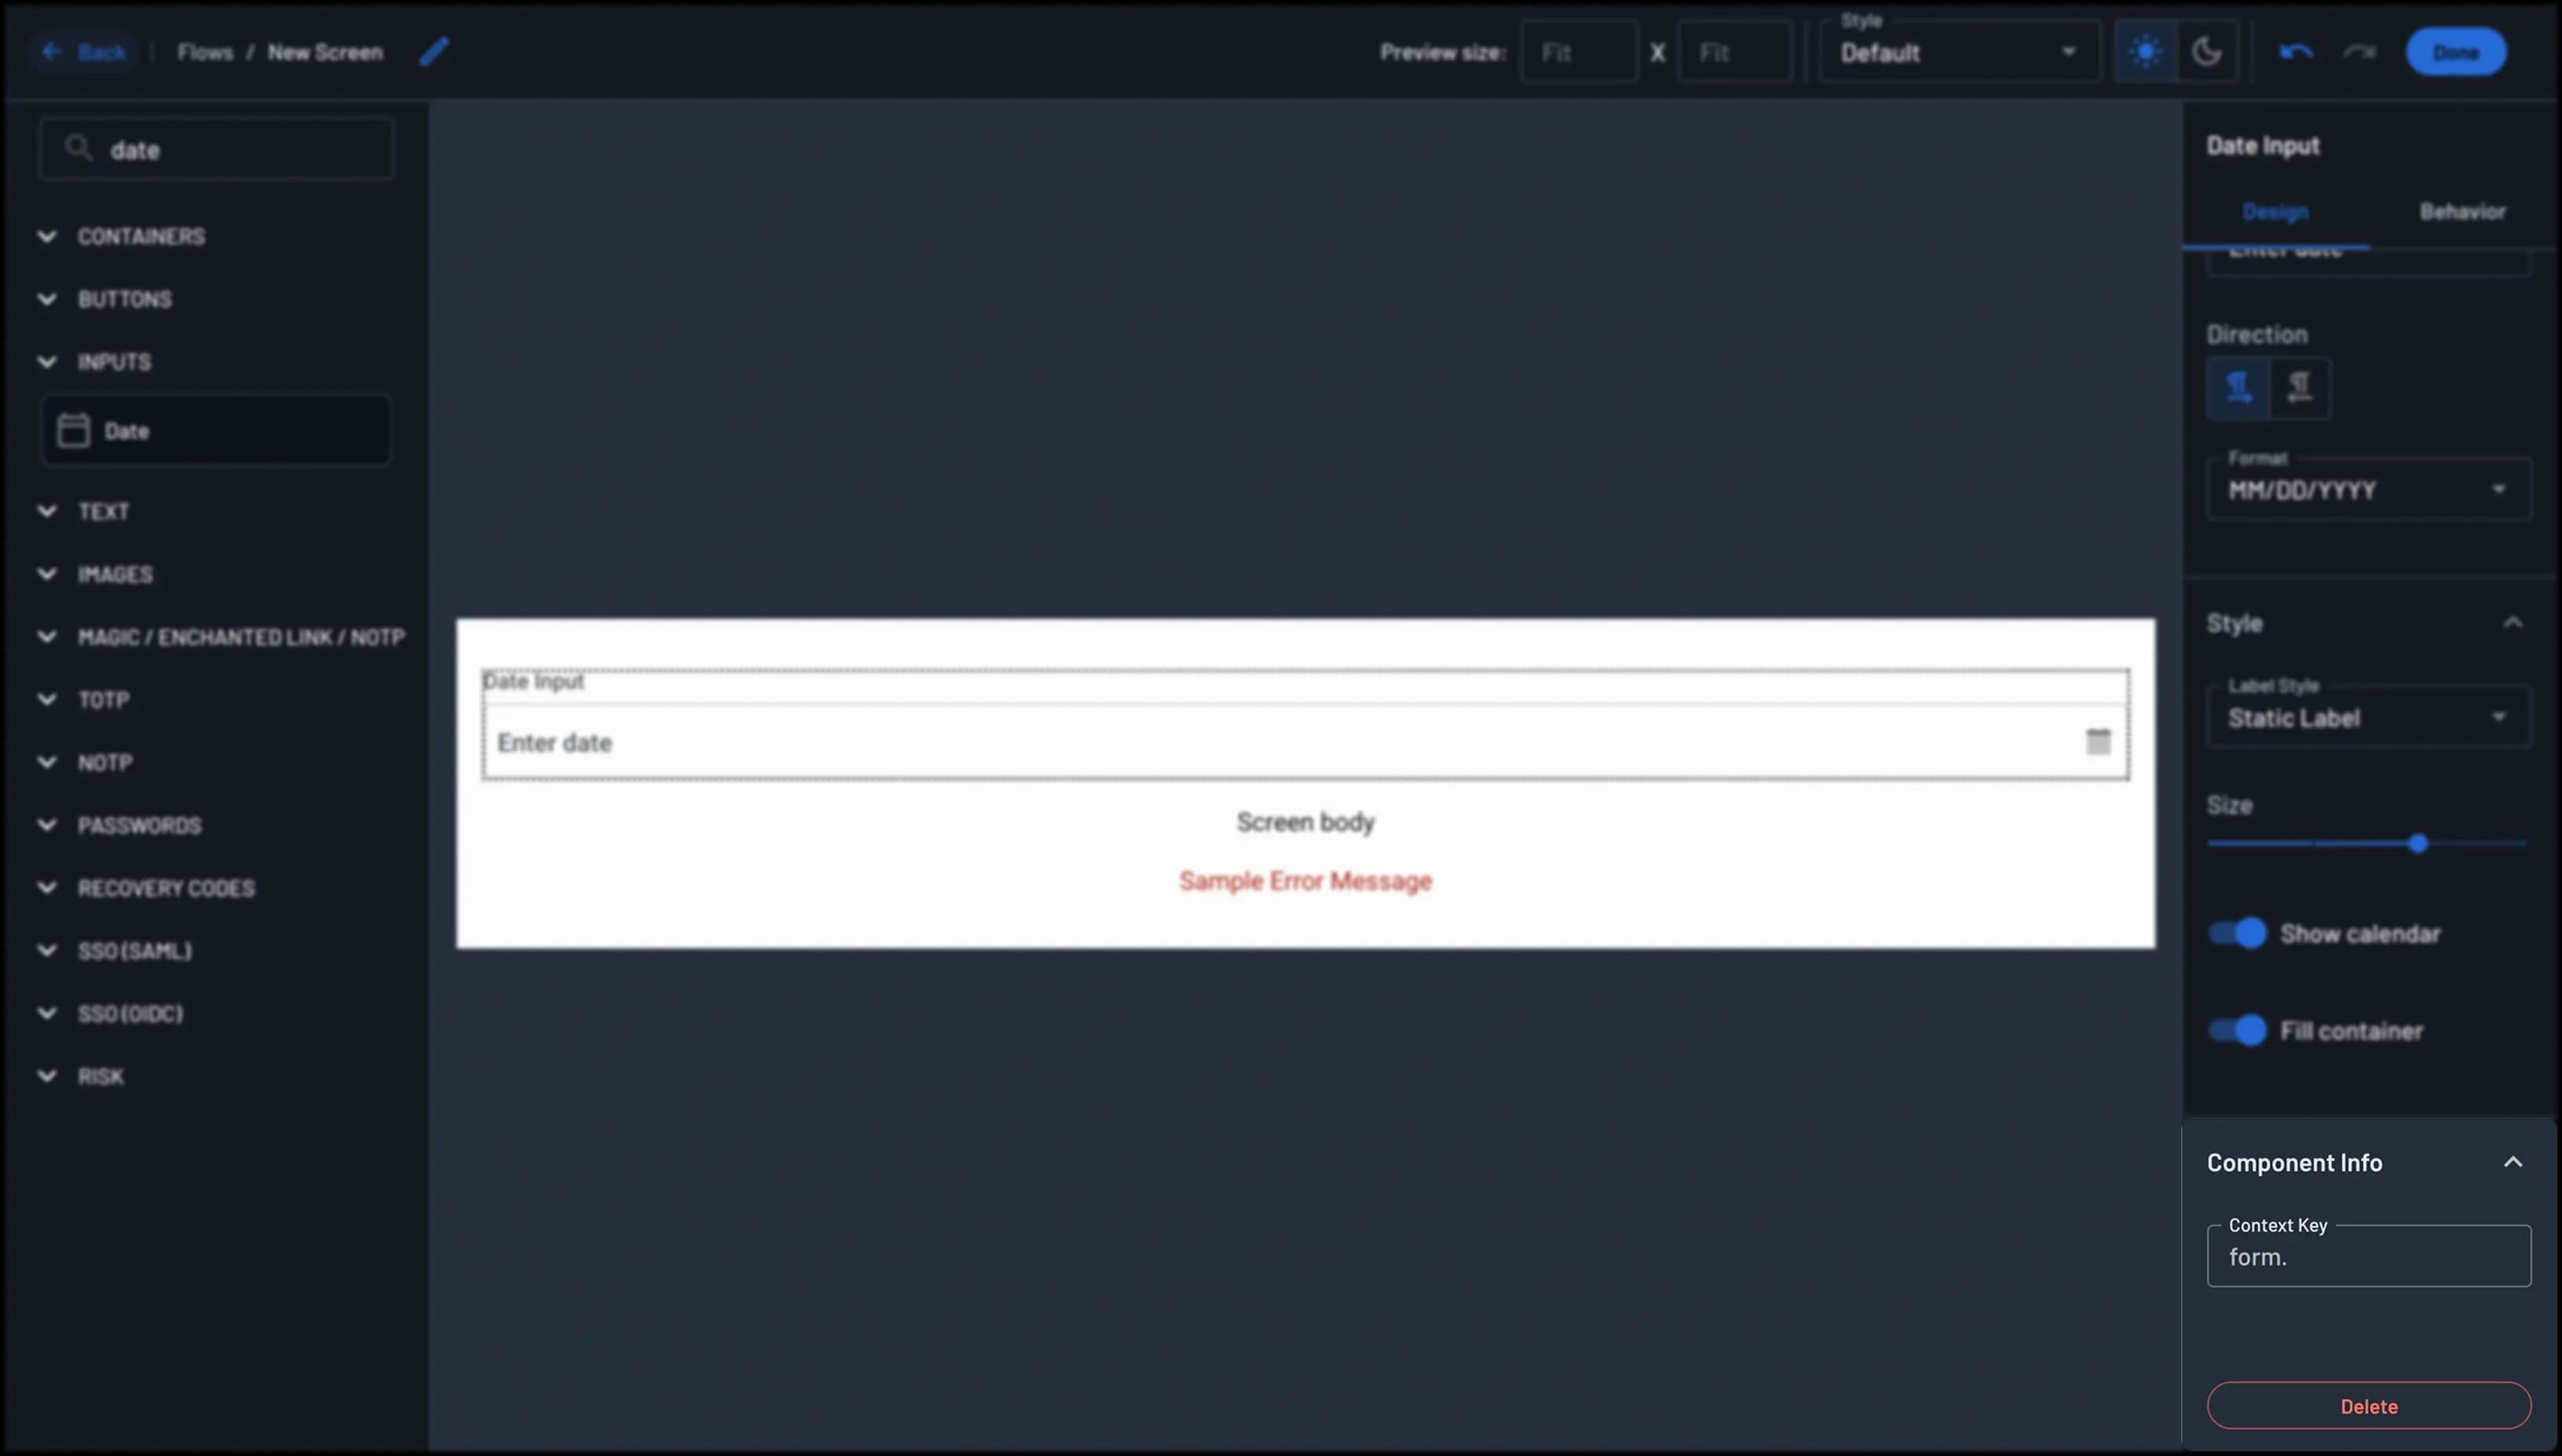Switch to the Behavior tab
The width and height of the screenshot is (2562, 1456).
tap(2462, 212)
